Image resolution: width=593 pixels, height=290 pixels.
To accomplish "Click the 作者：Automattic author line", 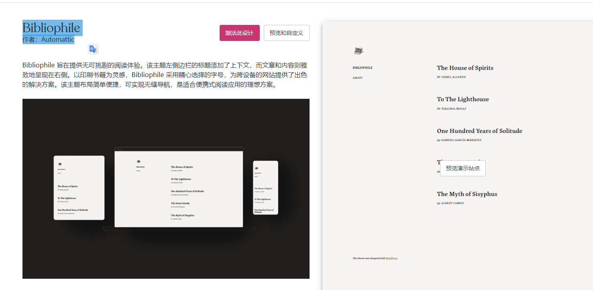I will (x=48, y=39).
